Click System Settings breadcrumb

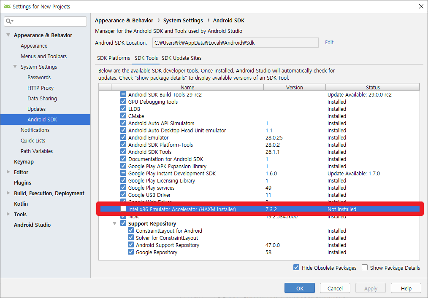click(x=183, y=21)
